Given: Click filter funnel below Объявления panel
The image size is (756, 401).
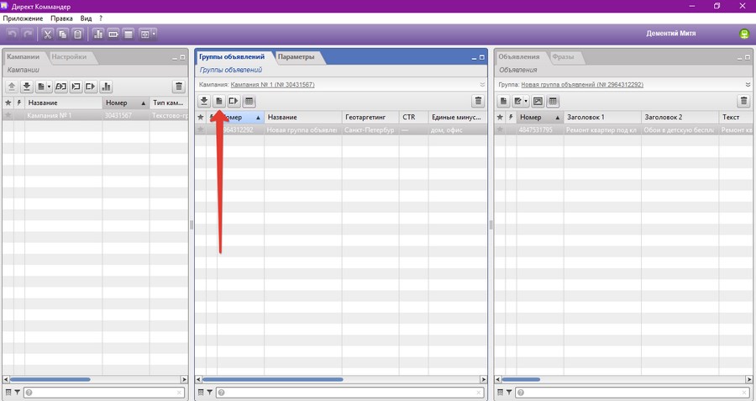Looking at the screenshot, I should tap(509, 393).
